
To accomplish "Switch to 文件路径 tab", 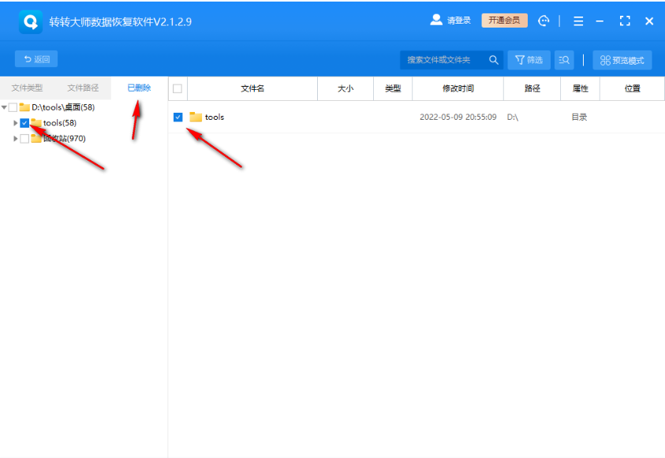I will tap(83, 88).
